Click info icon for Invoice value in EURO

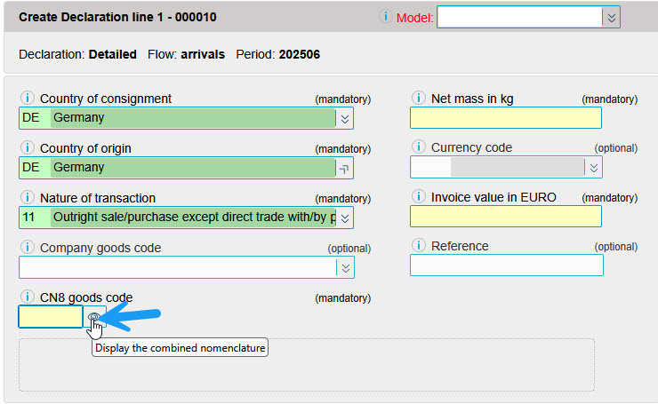[418, 197]
